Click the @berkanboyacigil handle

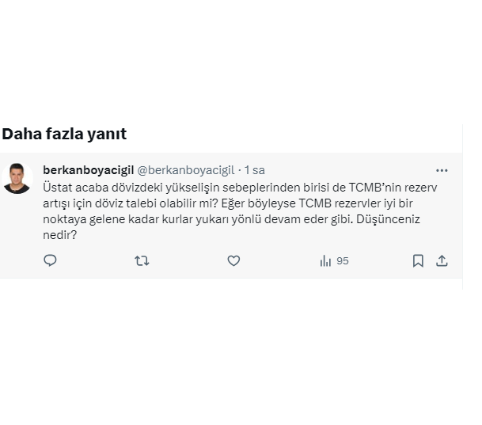[186, 170]
